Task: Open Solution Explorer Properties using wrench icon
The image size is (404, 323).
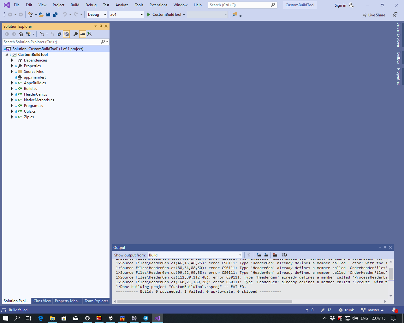Action: [76, 34]
